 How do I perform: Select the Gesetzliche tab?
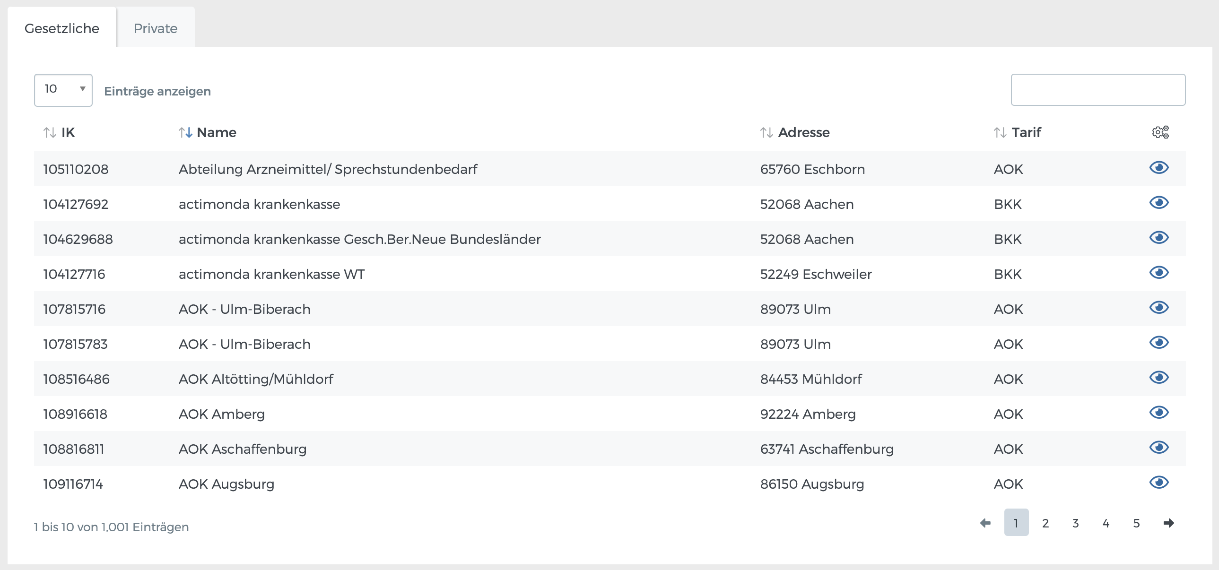[x=62, y=28]
